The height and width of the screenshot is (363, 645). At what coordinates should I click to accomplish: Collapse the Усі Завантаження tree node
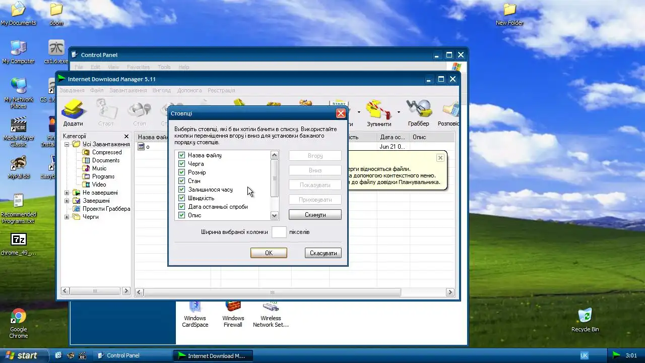tap(67, 144)
